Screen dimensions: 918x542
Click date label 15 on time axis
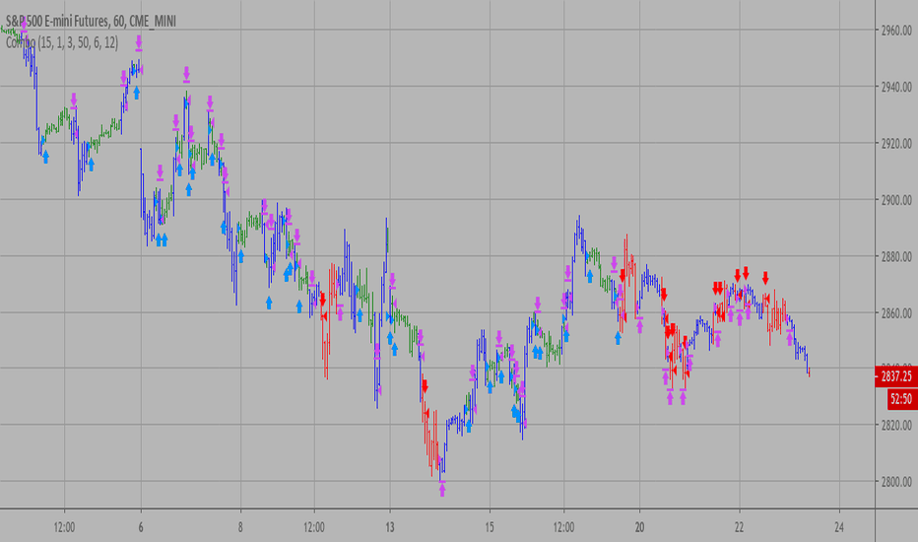490,527
